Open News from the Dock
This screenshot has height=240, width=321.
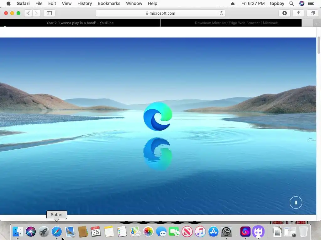point(187,232)
